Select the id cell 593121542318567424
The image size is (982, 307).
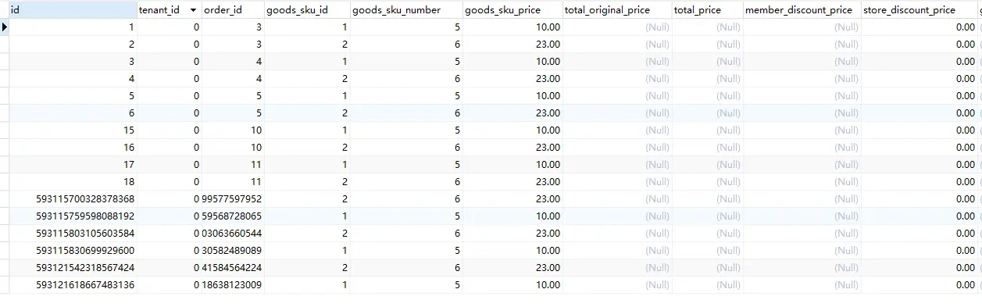[73, 267]
